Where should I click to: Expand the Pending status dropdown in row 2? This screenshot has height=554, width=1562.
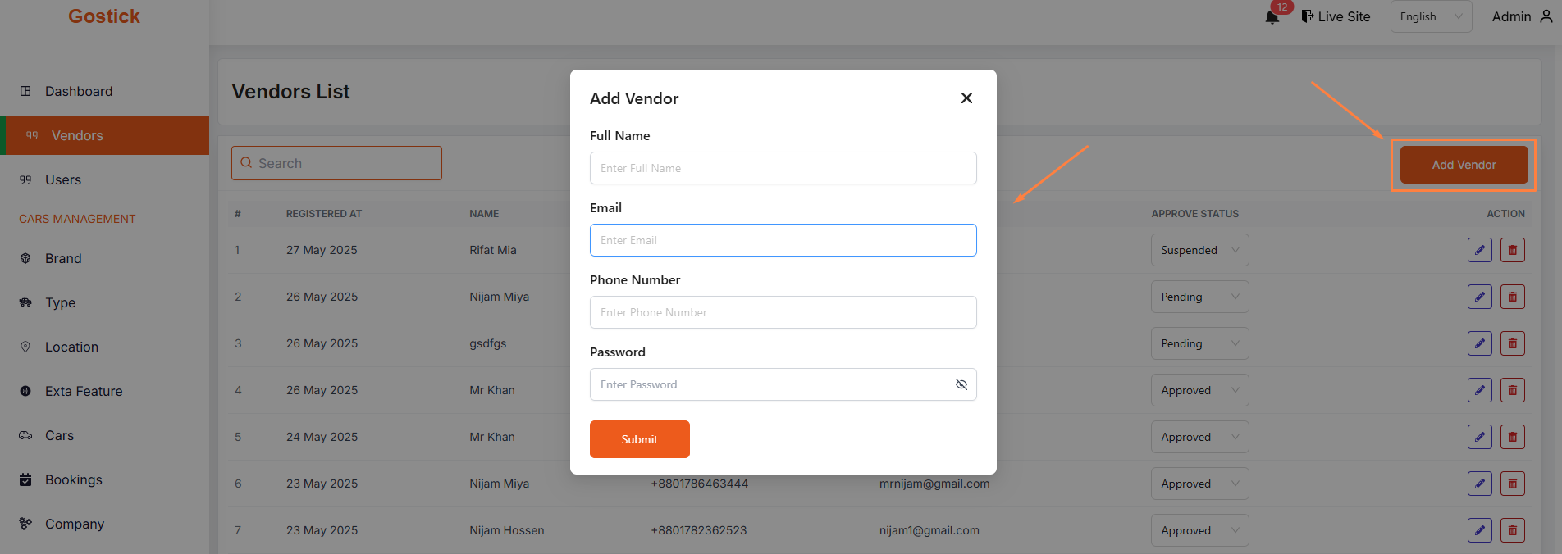(x=1199, y=297)
